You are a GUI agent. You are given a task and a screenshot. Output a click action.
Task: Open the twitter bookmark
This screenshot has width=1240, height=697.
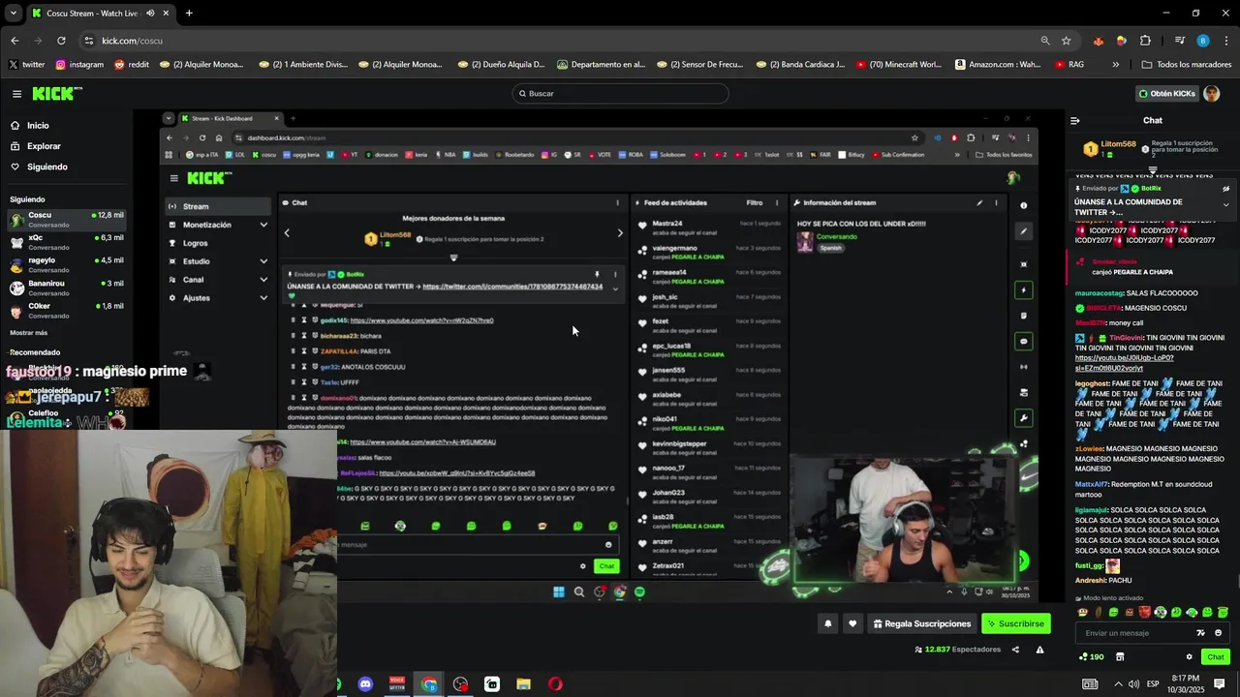pos(26,65)
